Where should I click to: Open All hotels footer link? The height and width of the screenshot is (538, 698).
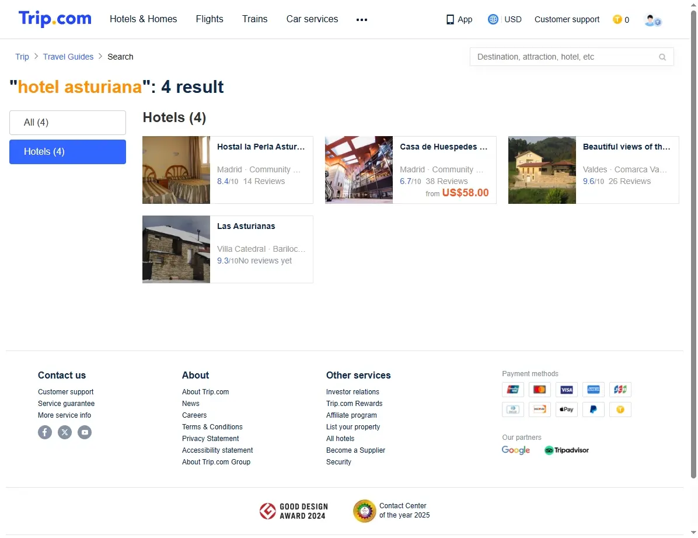point(340,439)
